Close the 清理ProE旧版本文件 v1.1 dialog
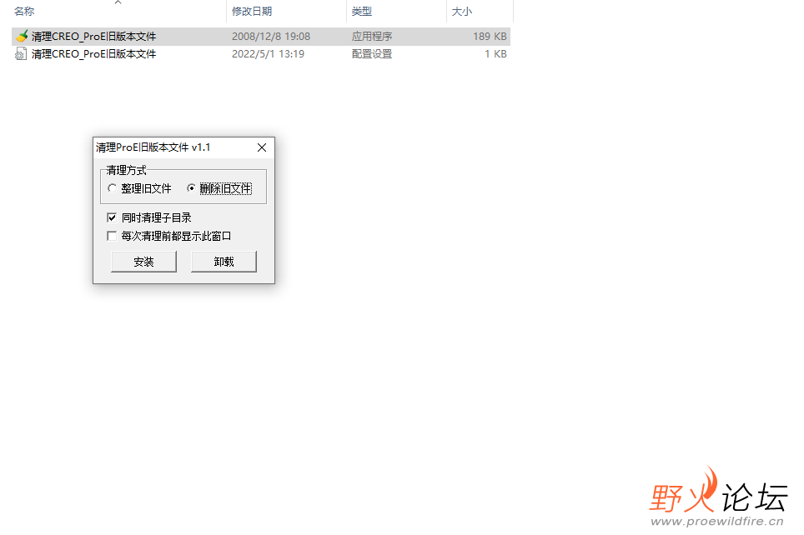The image size is (804, 535). click(x=262, y=147)
